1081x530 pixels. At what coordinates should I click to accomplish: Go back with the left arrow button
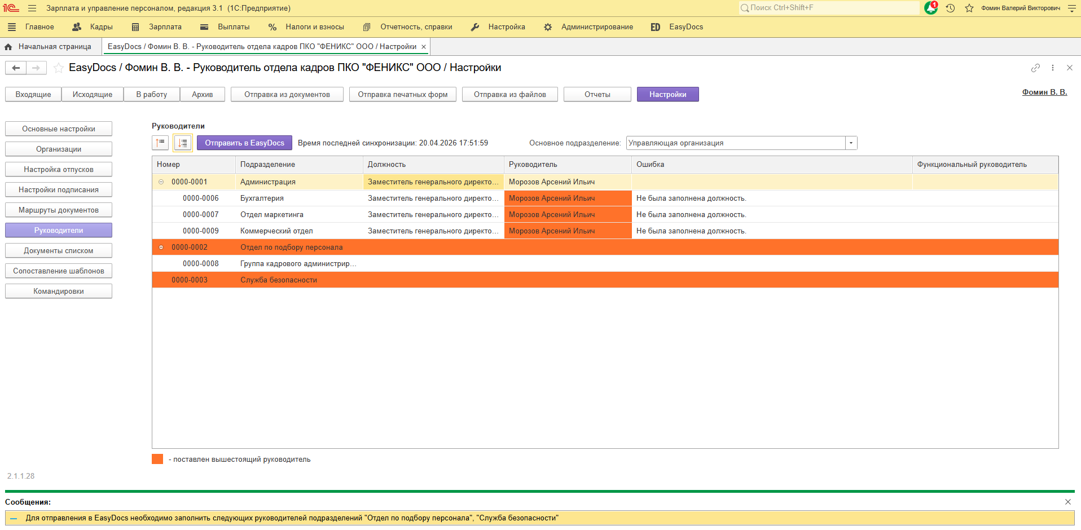click(x=16, y=68)
